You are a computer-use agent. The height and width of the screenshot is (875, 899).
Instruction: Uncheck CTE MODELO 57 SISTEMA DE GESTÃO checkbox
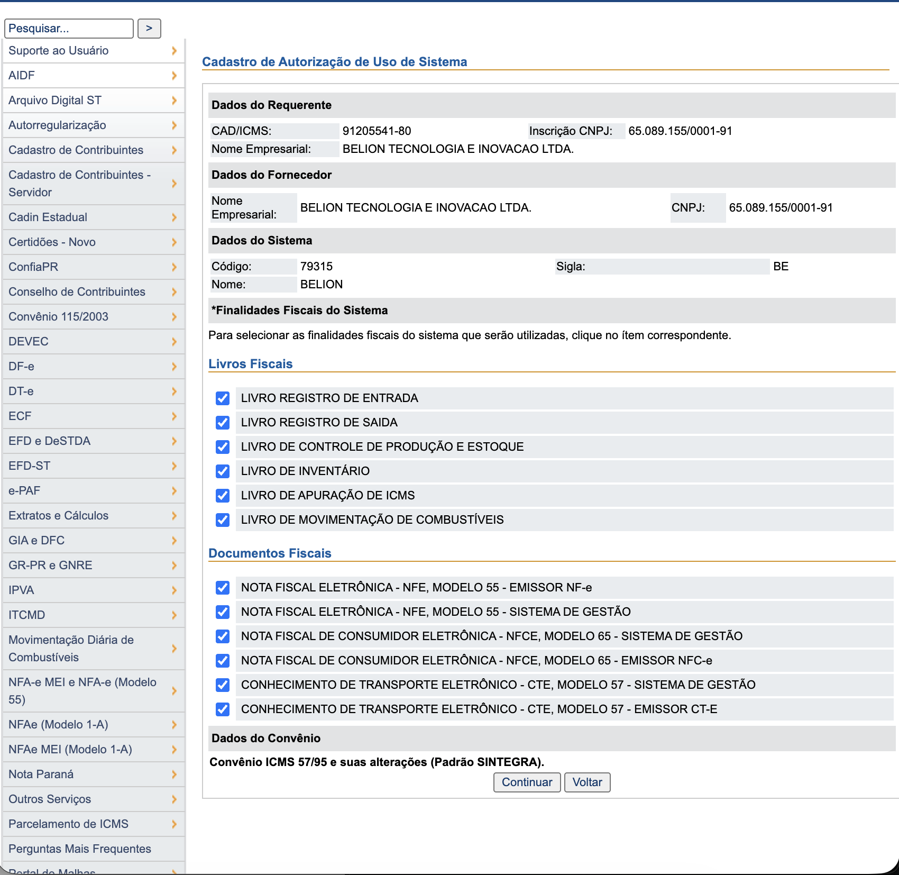(x=223, y=685)
